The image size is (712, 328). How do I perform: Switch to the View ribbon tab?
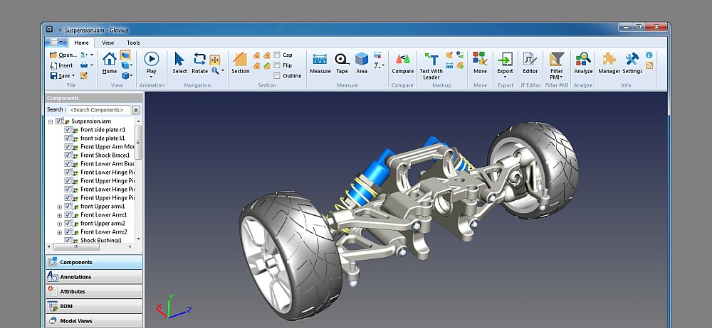click(108, 43)
